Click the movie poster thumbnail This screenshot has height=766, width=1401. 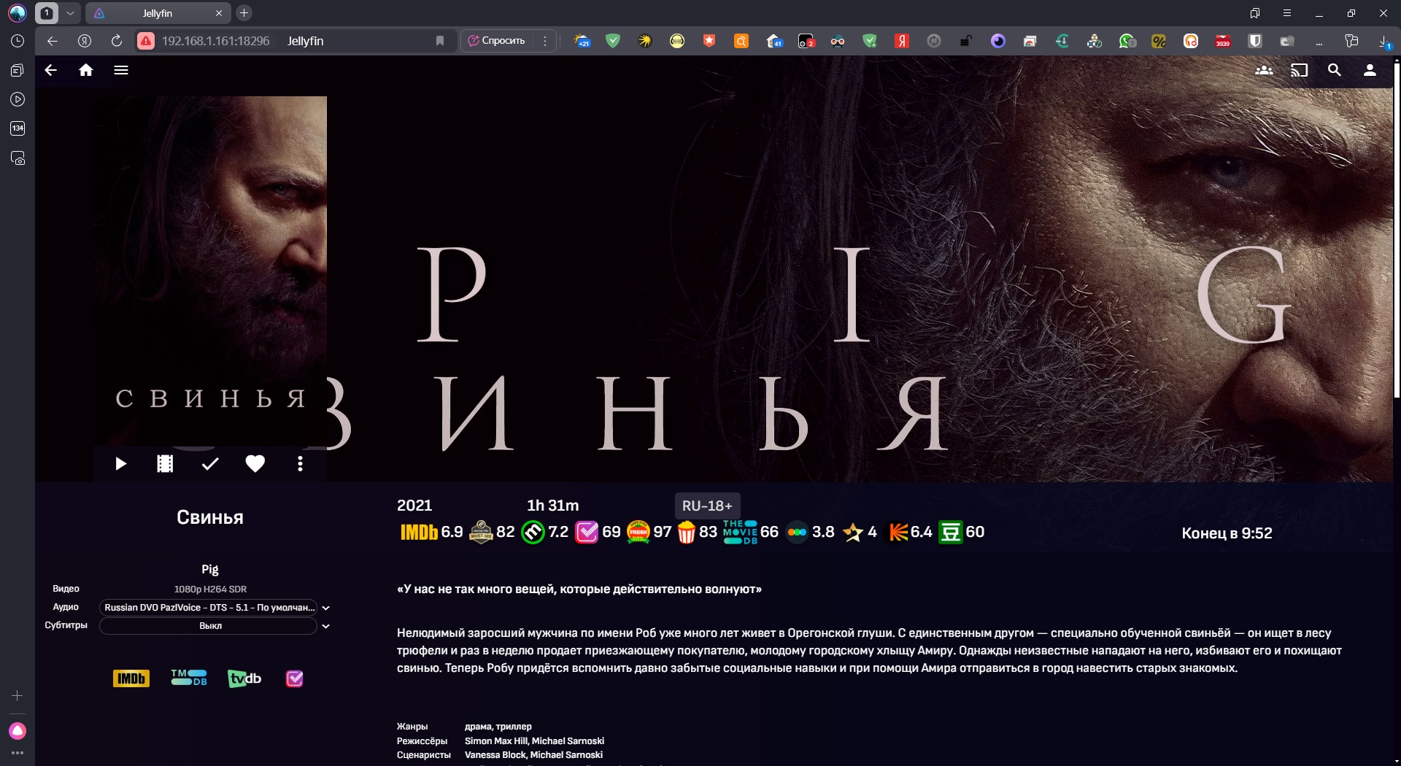210,270
